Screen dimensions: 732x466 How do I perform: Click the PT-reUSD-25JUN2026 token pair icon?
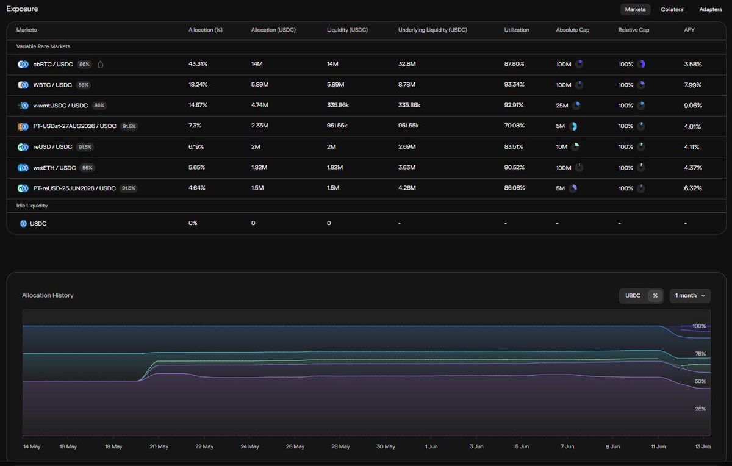(23, 188)
